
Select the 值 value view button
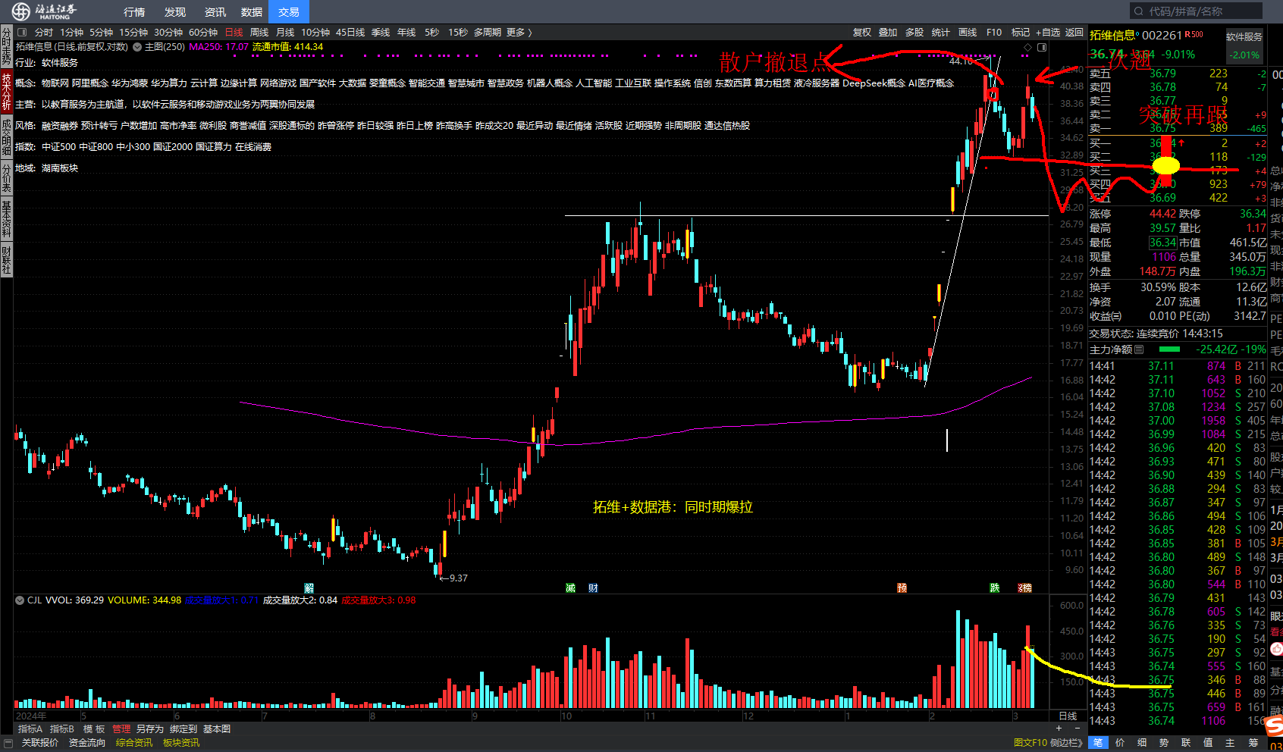pyautogui.click(x=1208, y=743)
